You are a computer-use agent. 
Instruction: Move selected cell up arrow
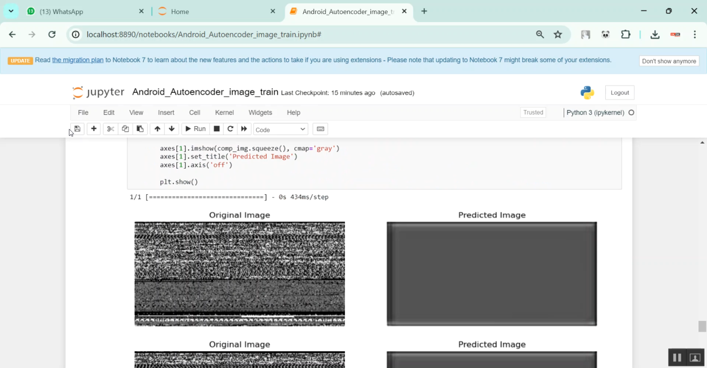pos(157,129)
